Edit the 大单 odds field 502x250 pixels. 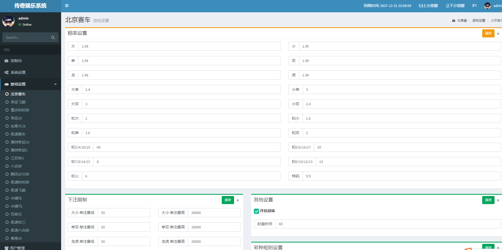tap(181, 89)
